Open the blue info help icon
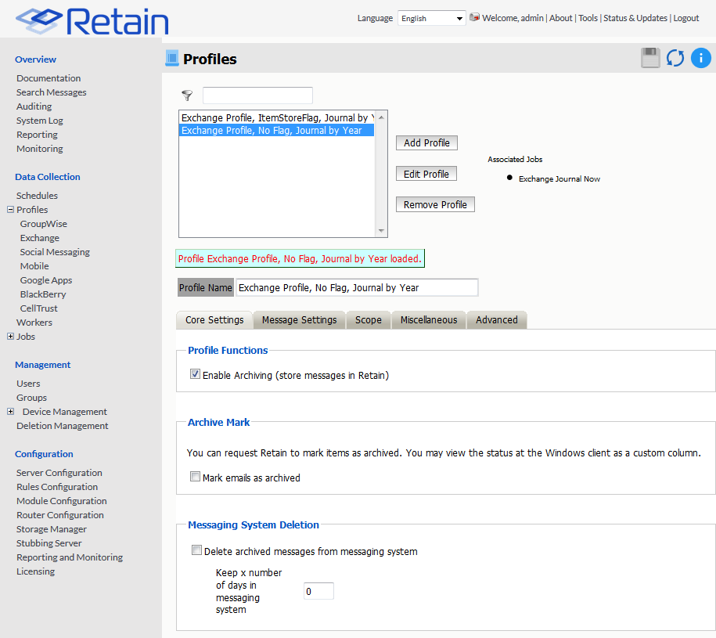This screenshot has height=638, width=716. pos(700,58)
